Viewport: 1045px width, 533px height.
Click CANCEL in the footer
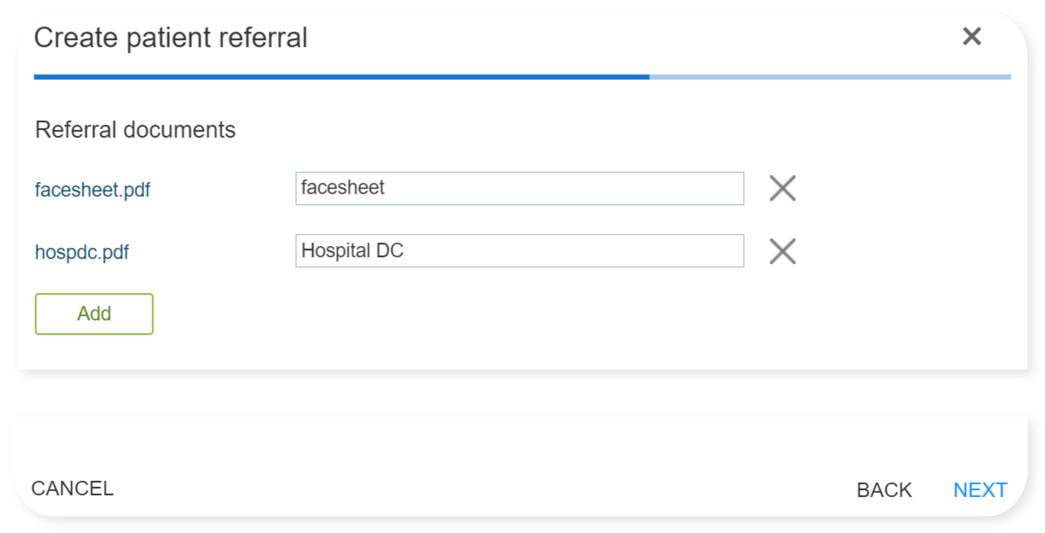point(73,489)
